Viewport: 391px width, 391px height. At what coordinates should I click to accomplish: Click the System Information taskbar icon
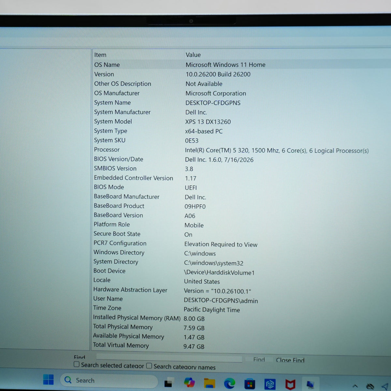[x=310, y=385]
